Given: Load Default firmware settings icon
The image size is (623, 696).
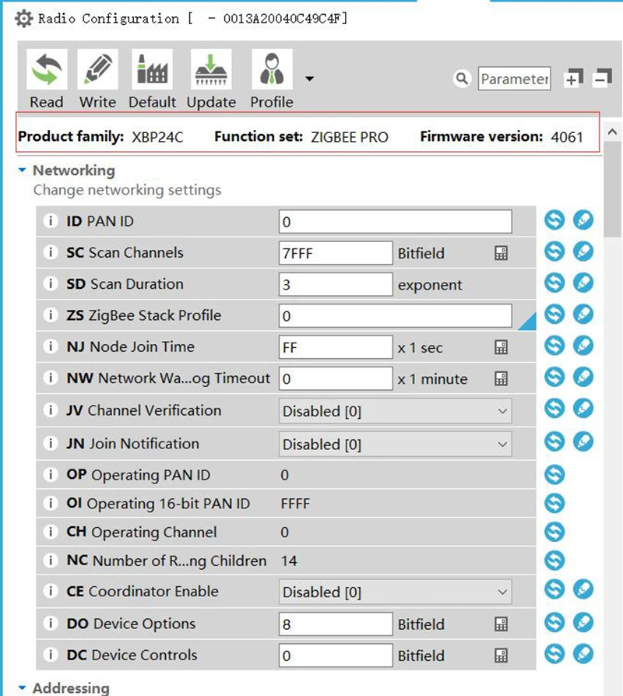Looking at the screenshot, I should 152,69.
